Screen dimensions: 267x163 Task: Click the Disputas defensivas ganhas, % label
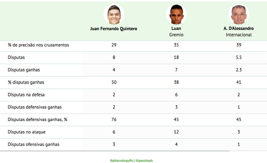37,120
